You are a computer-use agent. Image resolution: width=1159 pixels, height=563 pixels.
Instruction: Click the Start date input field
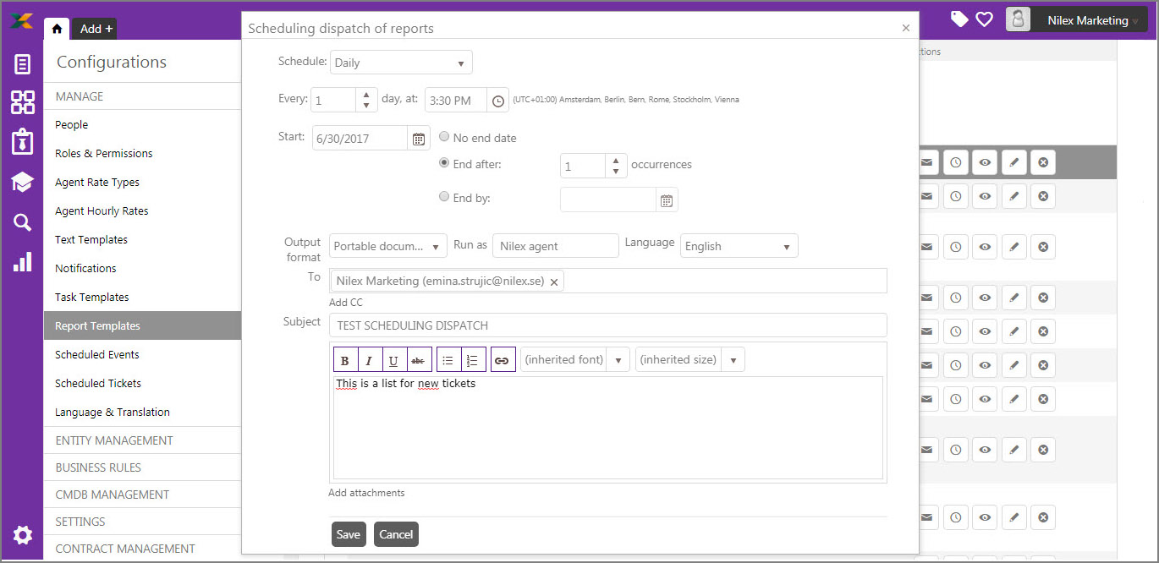pos(361,139)
